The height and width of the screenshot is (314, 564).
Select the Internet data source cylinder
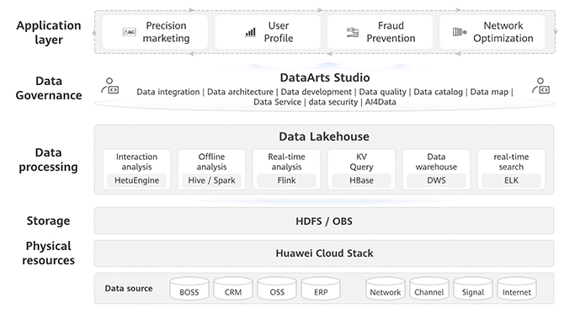[x=517, y=289]
